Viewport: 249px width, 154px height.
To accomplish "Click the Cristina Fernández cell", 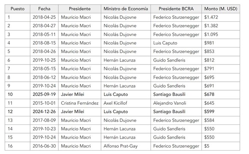I will (80, 103).
